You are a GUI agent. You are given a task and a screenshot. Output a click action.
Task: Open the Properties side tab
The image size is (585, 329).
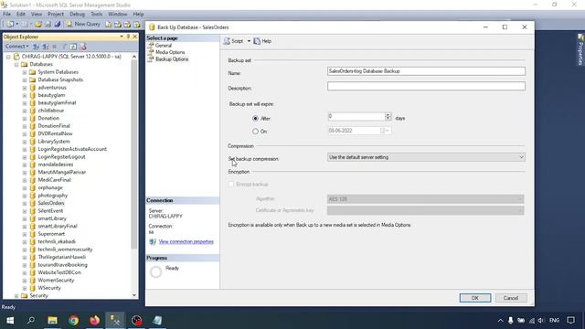580,49
